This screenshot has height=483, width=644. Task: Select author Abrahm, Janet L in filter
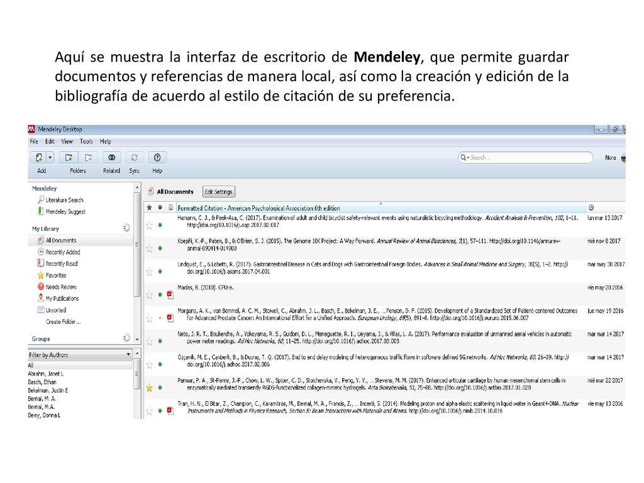pyautogui.click(x=45, y=374)
